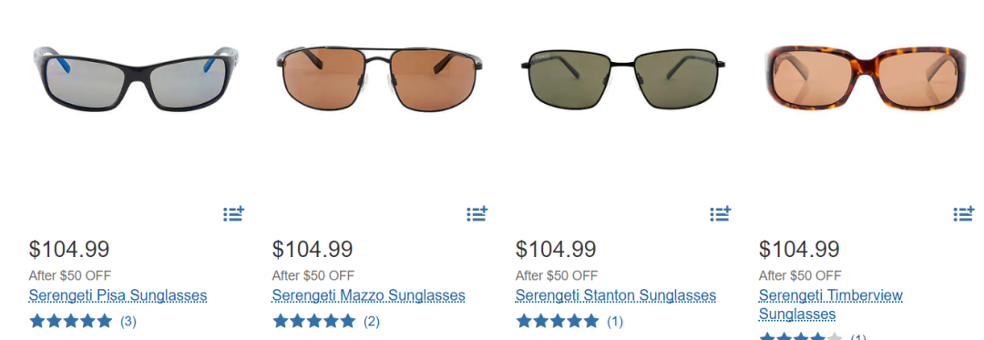
Task: Click Mazzo sunglasses five-star rating
Action: tap(313, 322)
